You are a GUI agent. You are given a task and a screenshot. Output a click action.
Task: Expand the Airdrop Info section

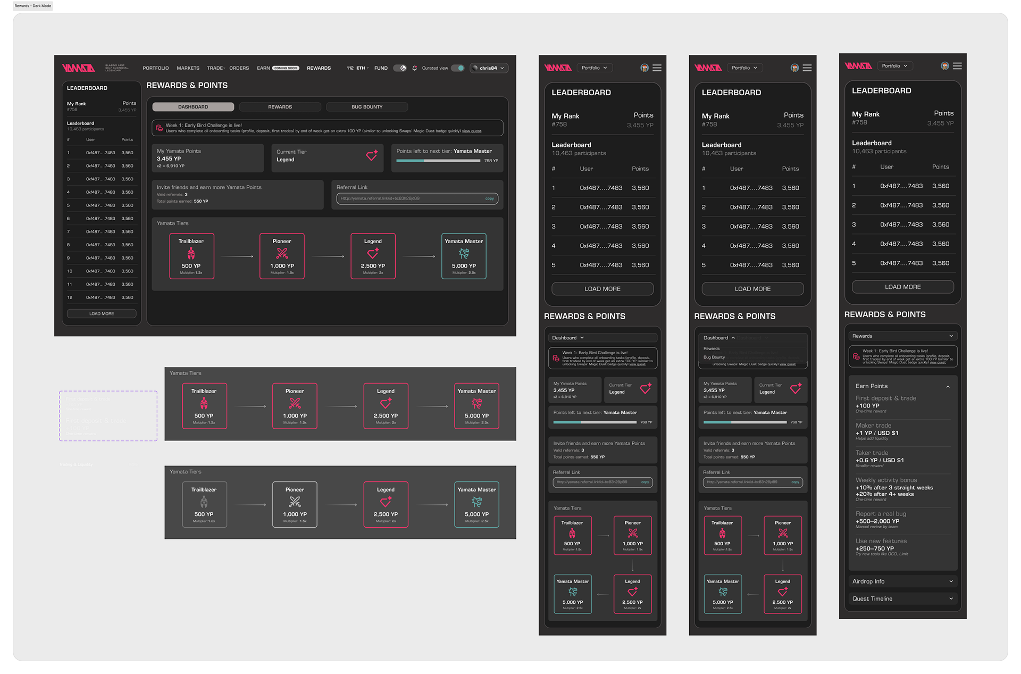903,581
